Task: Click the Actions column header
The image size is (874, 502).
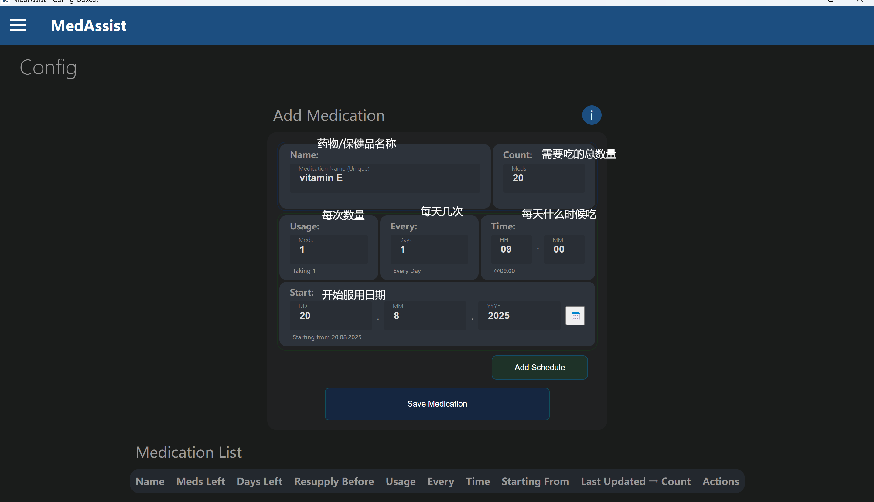Action: click(x=721, y=481)
